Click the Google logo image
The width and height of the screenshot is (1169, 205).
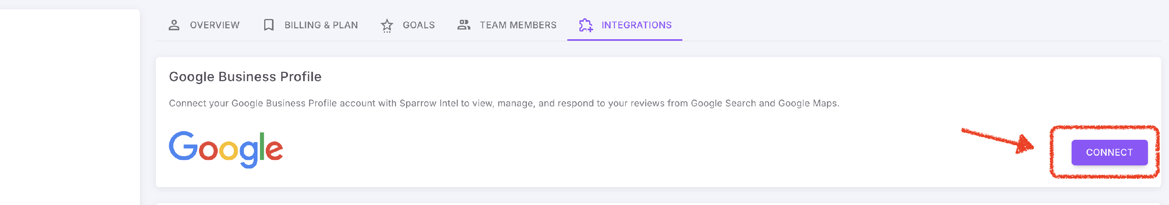(226, 150)
